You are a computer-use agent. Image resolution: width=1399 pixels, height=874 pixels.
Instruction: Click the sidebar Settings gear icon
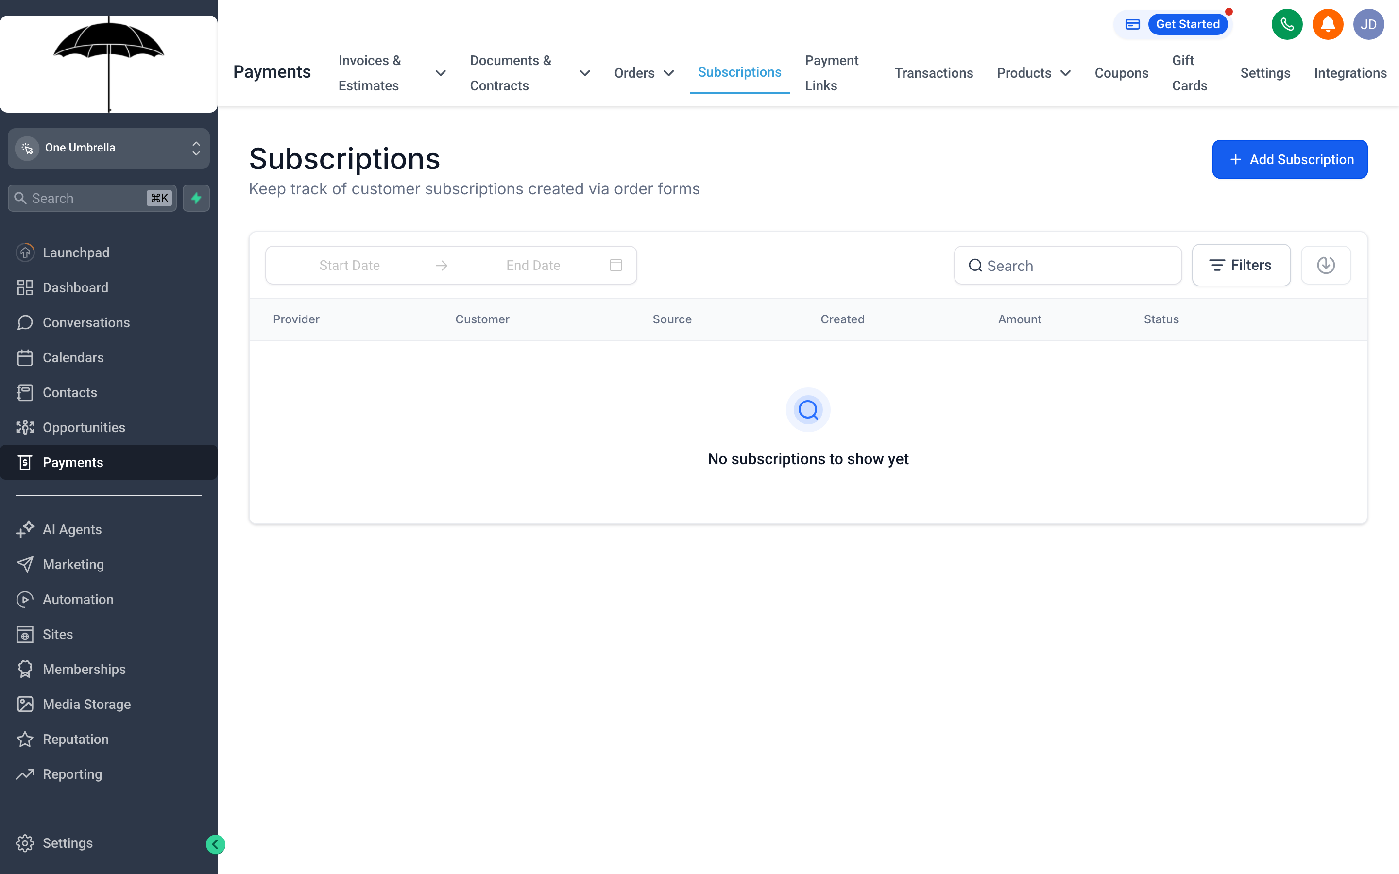(25, 843)
